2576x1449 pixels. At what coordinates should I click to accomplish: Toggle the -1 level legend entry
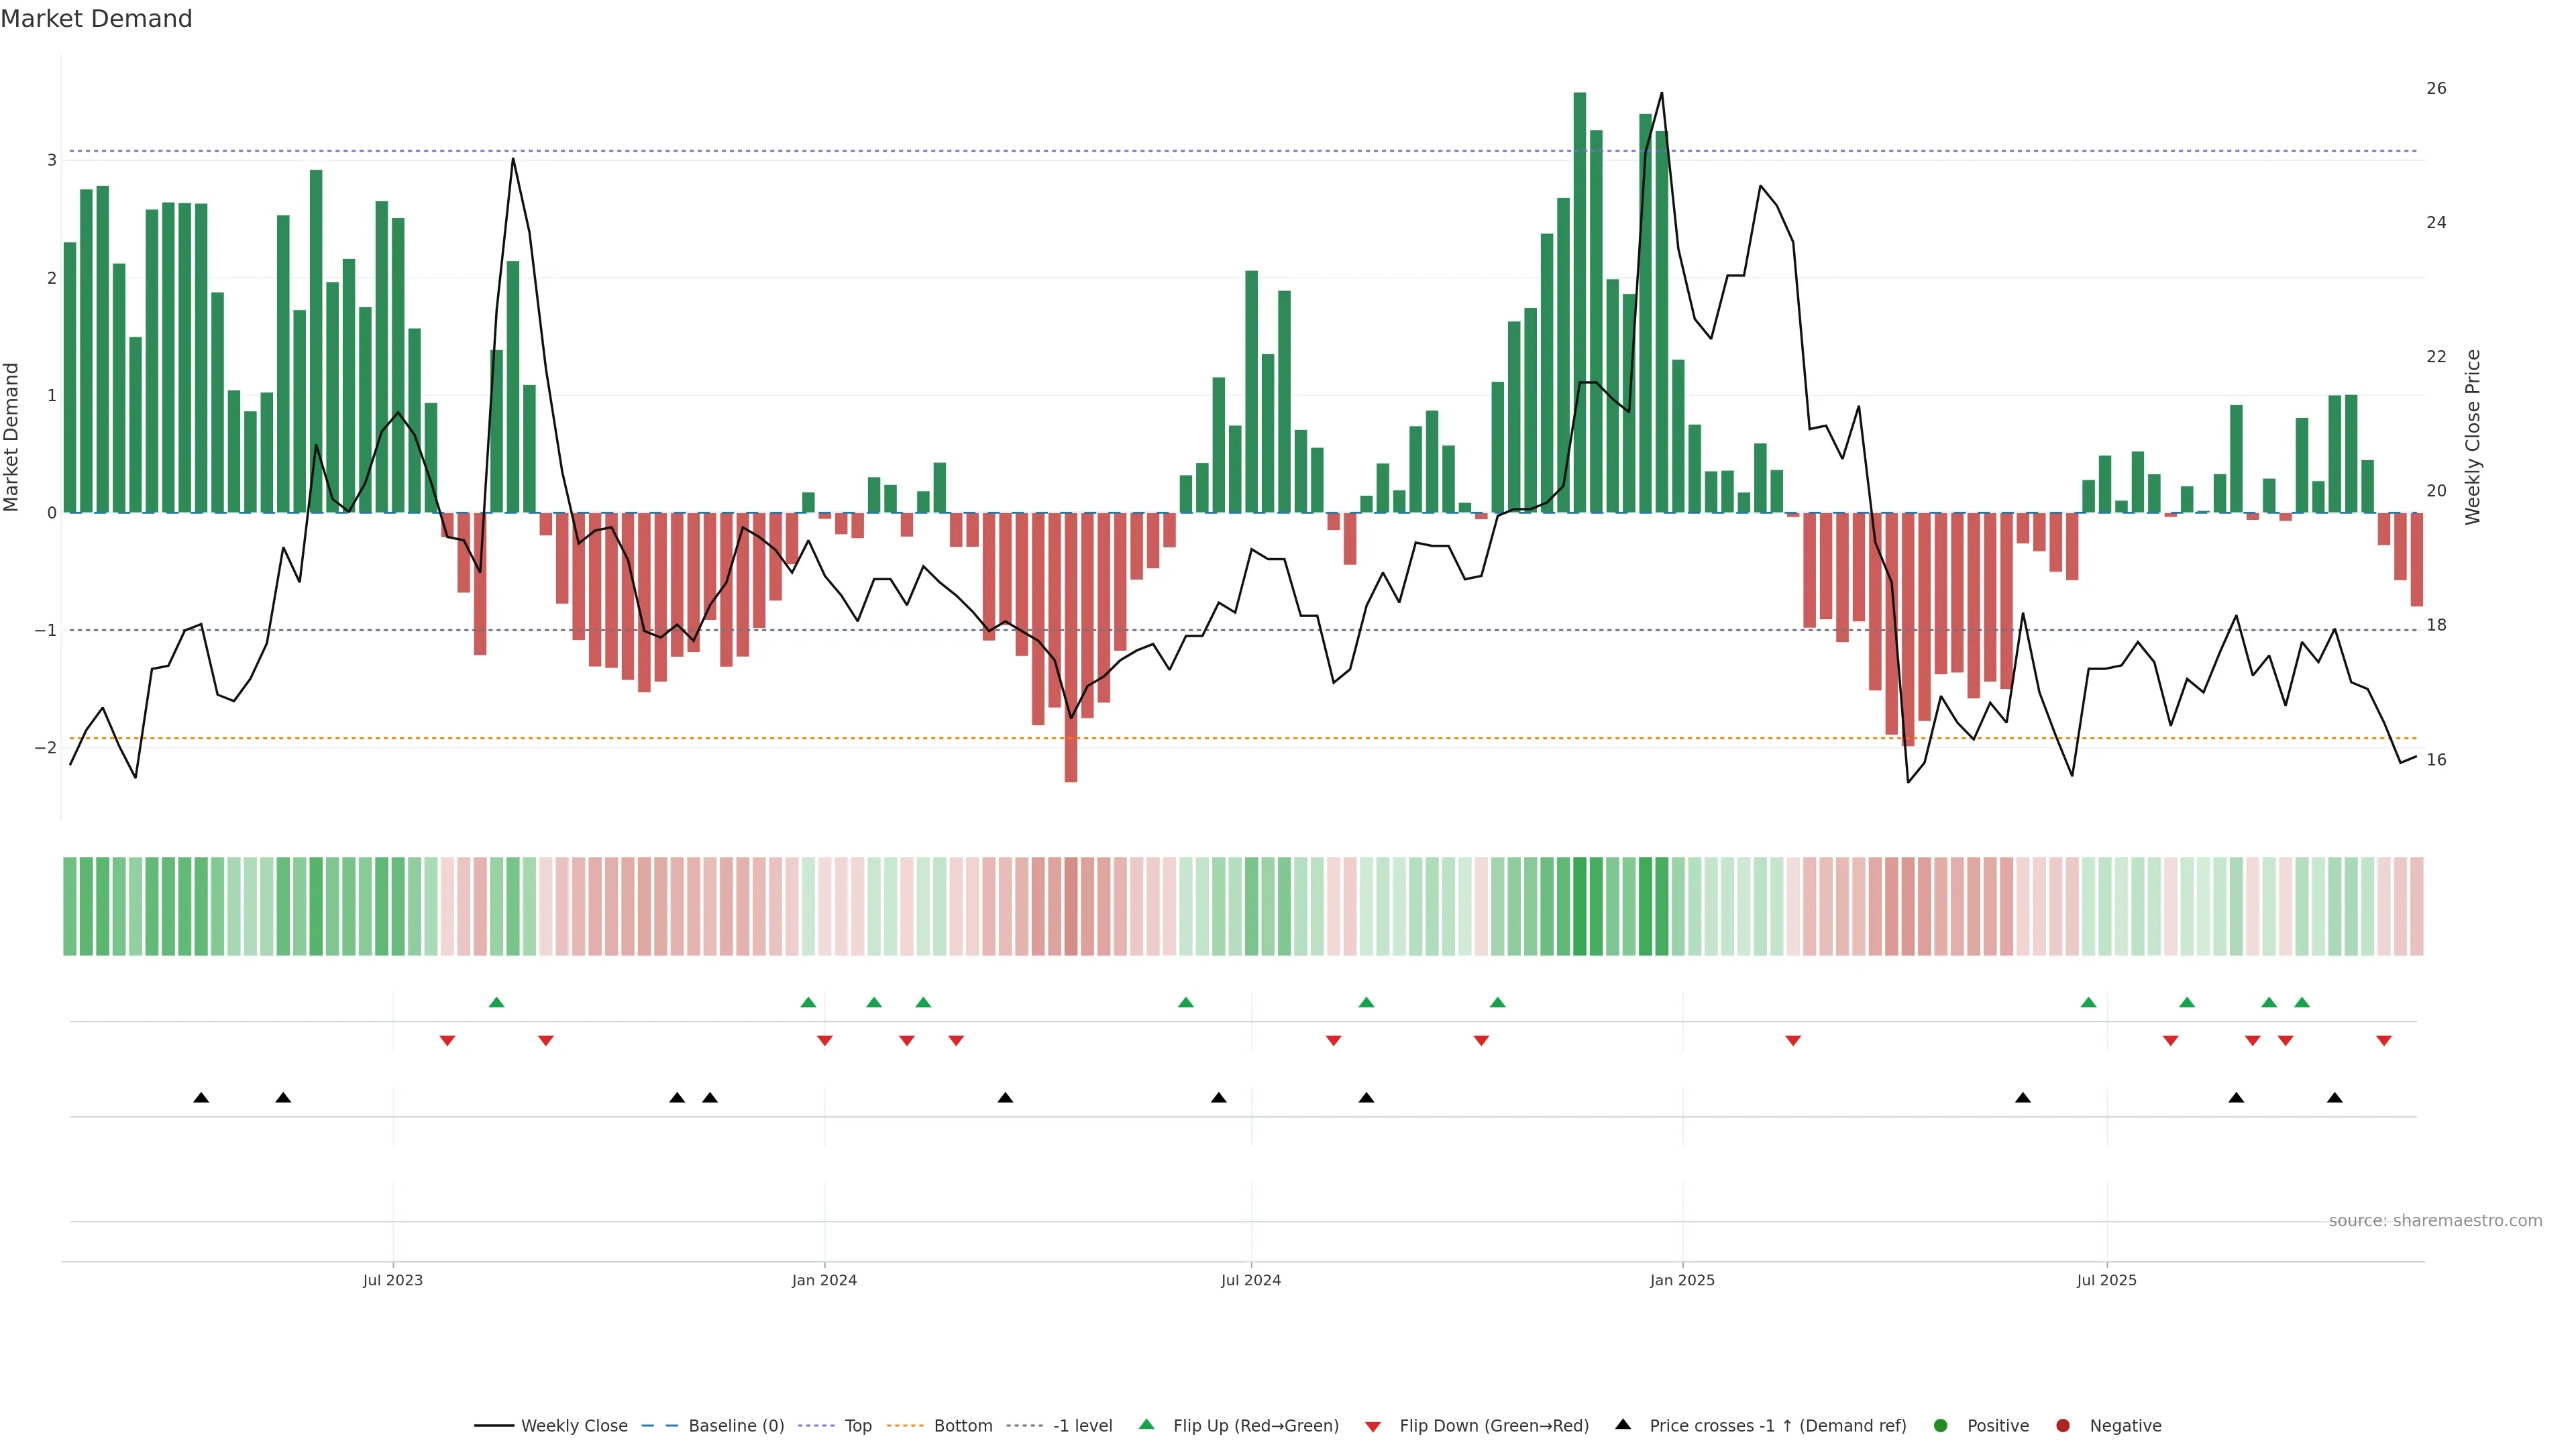pos(1082,1426)
